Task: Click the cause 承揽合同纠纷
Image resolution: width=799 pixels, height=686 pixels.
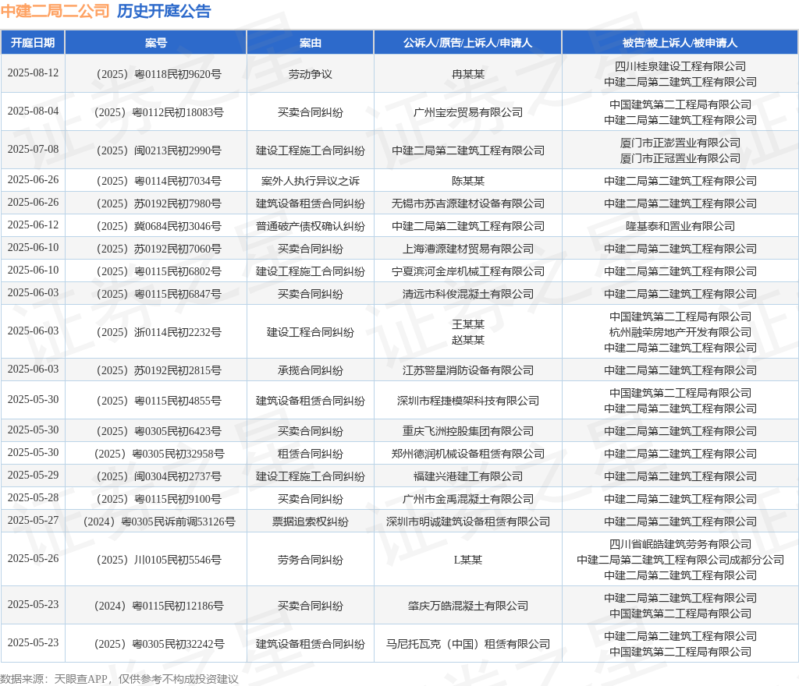Action: point(311,370)
